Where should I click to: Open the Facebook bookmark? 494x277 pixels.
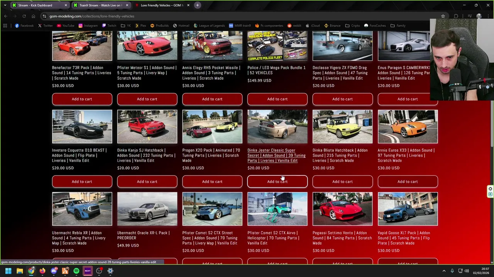coord(24,26)
